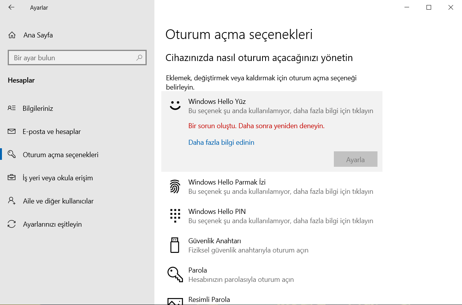The image size is (462, 305).
Task: Expand the Güvenlik Anahtarı option
Action: (x=272, y=245)
